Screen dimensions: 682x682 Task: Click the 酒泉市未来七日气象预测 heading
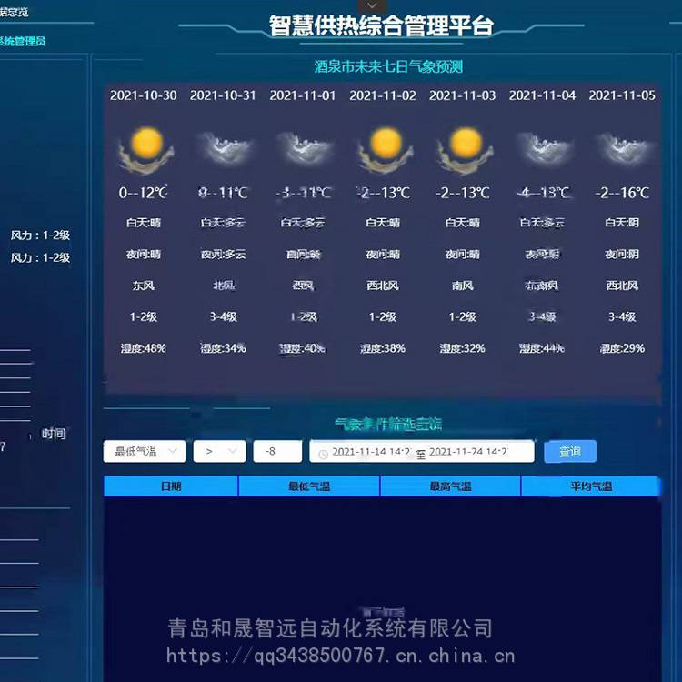[388, 66]
